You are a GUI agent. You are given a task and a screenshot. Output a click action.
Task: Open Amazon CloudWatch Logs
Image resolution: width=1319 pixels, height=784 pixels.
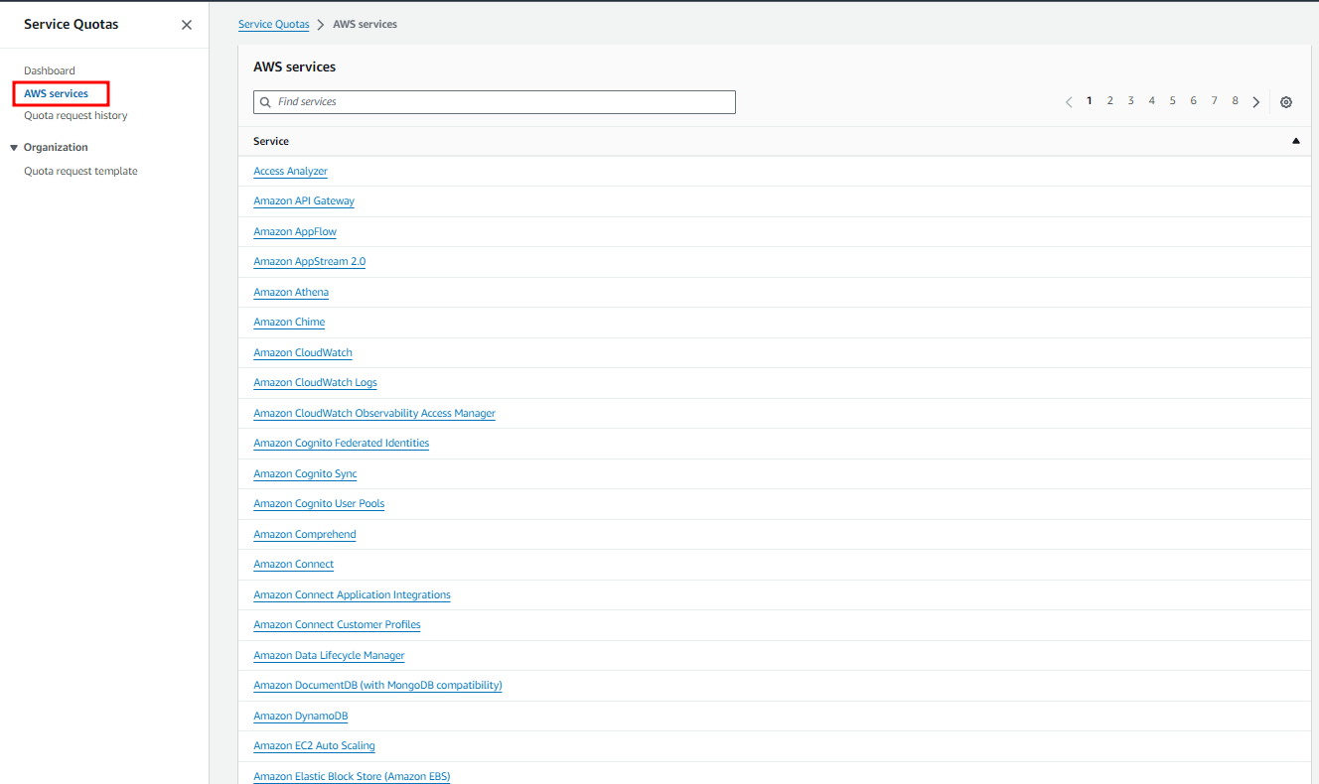(x=316, y=382)
